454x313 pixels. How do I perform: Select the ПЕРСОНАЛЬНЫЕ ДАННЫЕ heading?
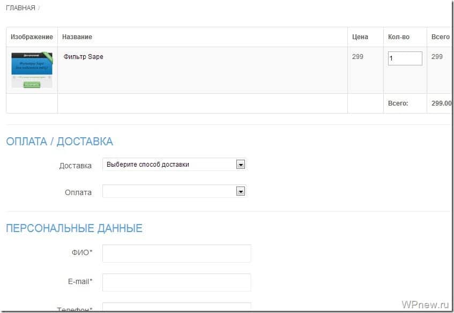74,228
